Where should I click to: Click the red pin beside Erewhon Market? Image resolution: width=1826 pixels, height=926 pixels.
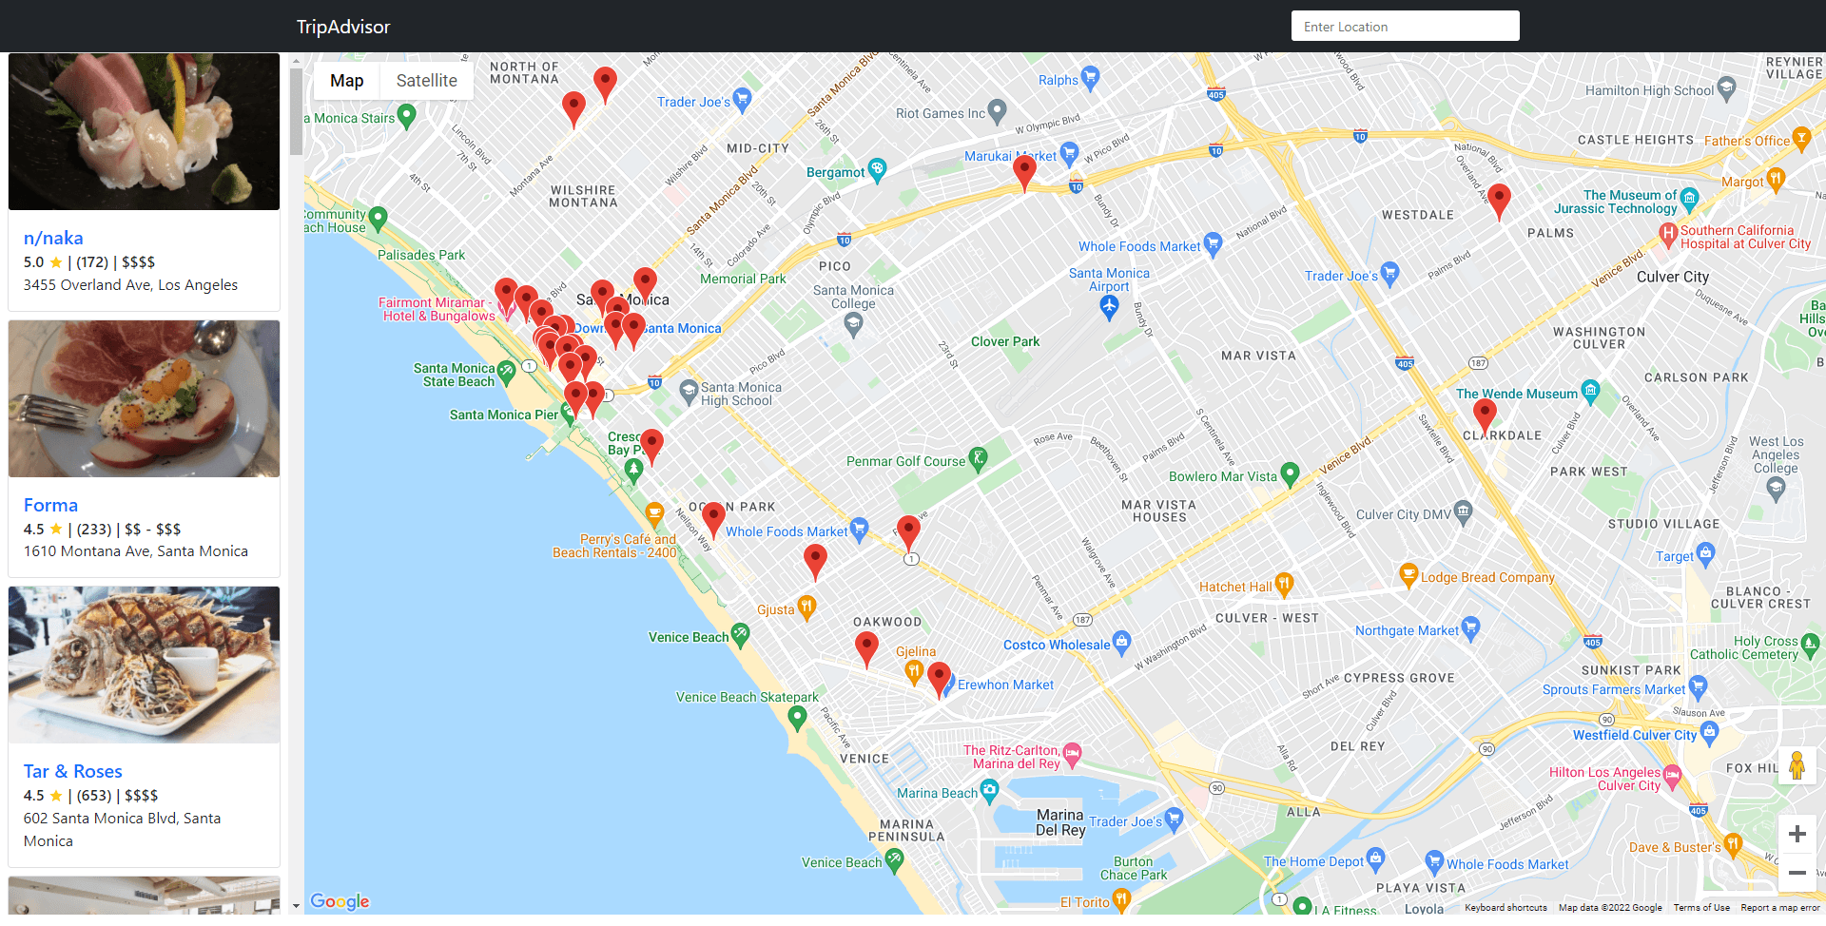pyautogui.click(x=939, y=681)
